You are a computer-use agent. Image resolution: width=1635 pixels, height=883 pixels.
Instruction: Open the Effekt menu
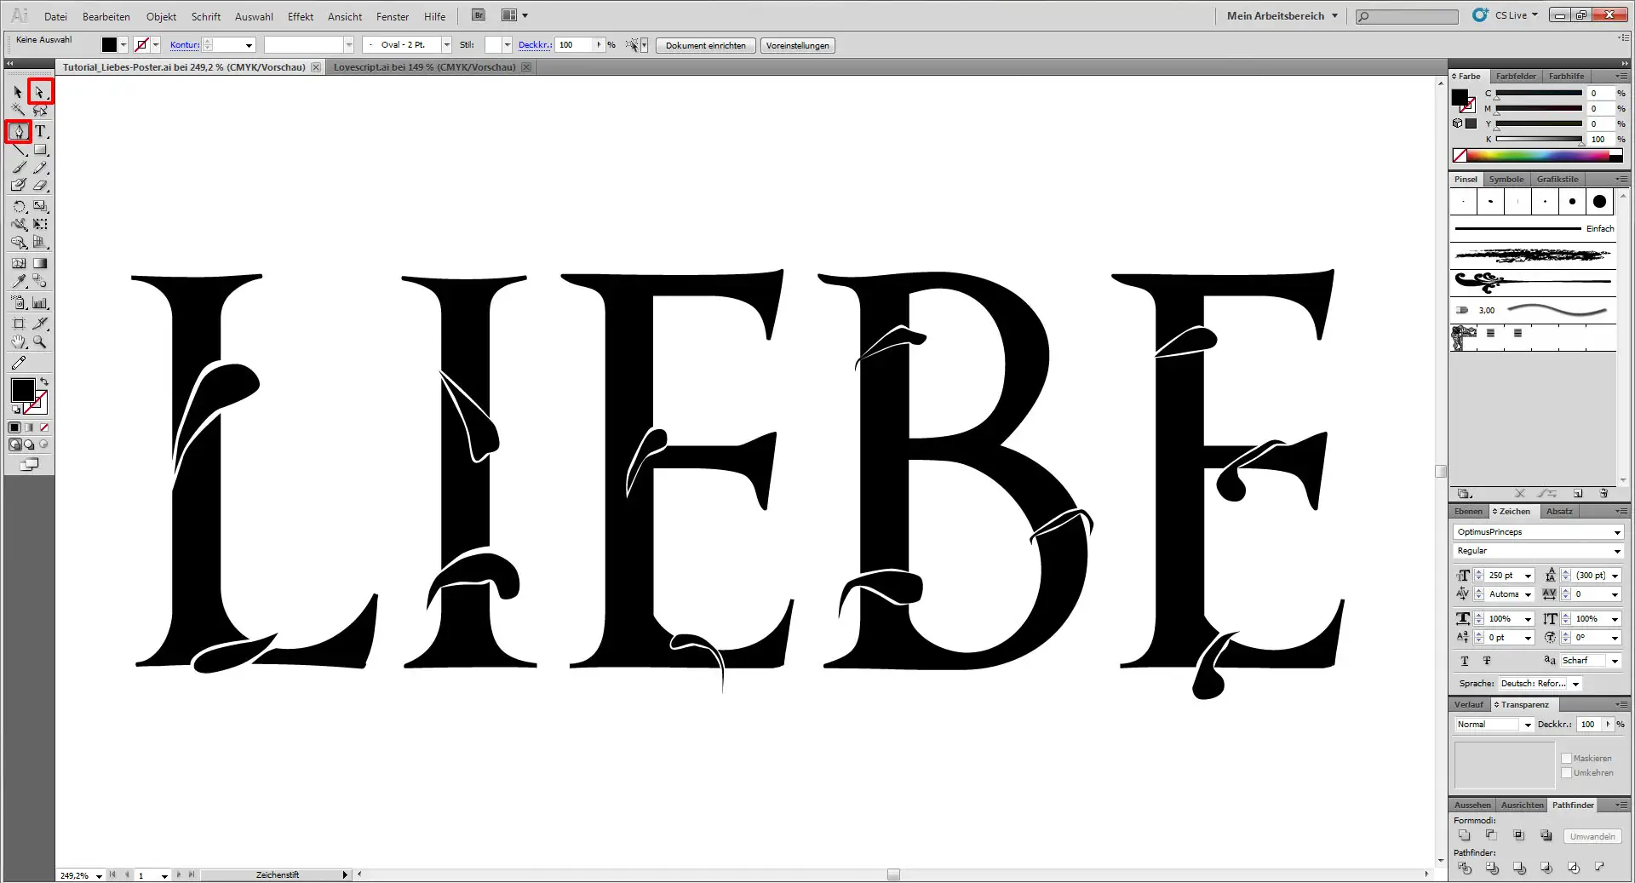point(301,16)
